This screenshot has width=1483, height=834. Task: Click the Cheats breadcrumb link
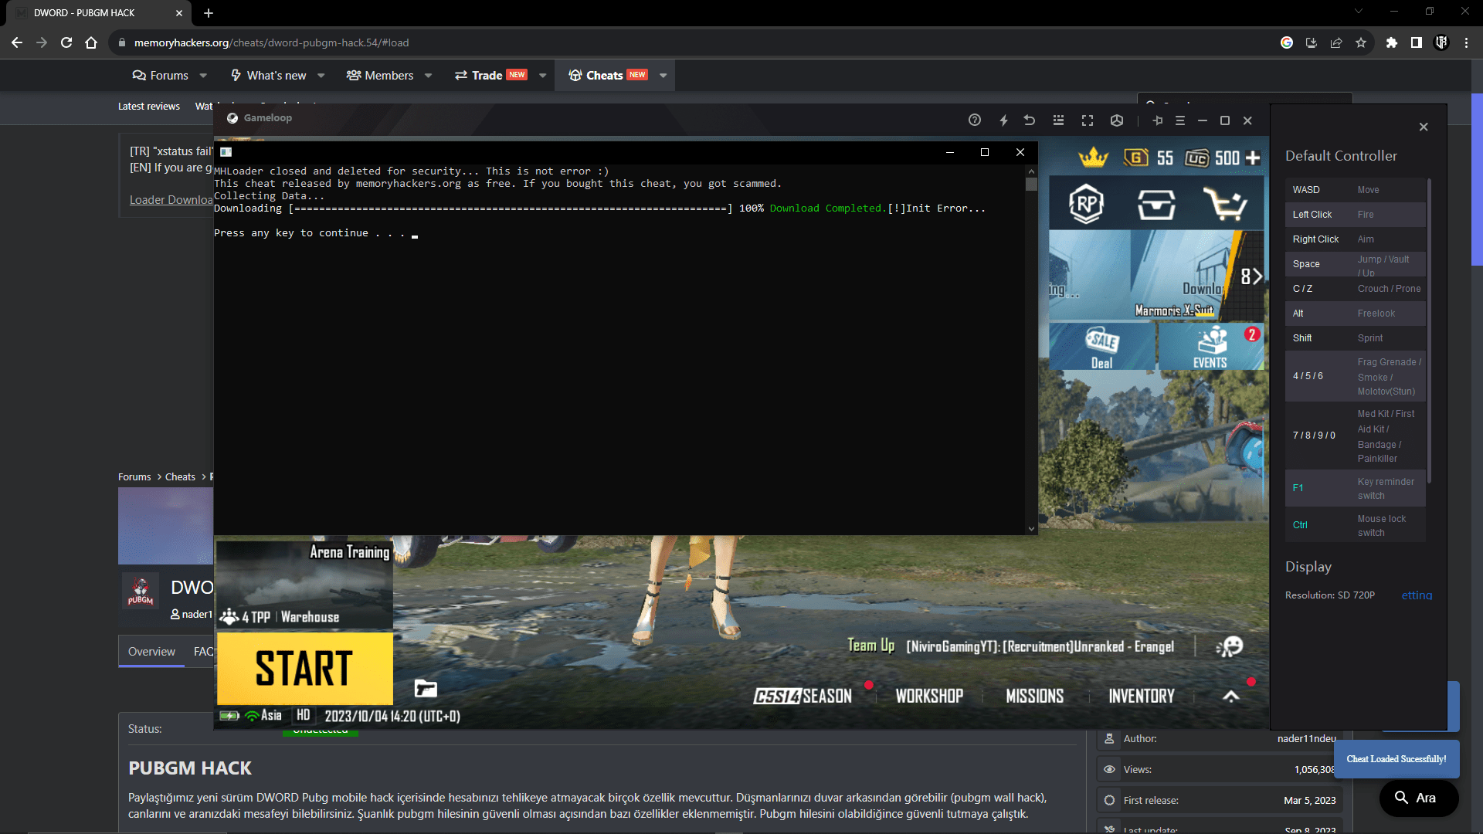coord(180,477)
